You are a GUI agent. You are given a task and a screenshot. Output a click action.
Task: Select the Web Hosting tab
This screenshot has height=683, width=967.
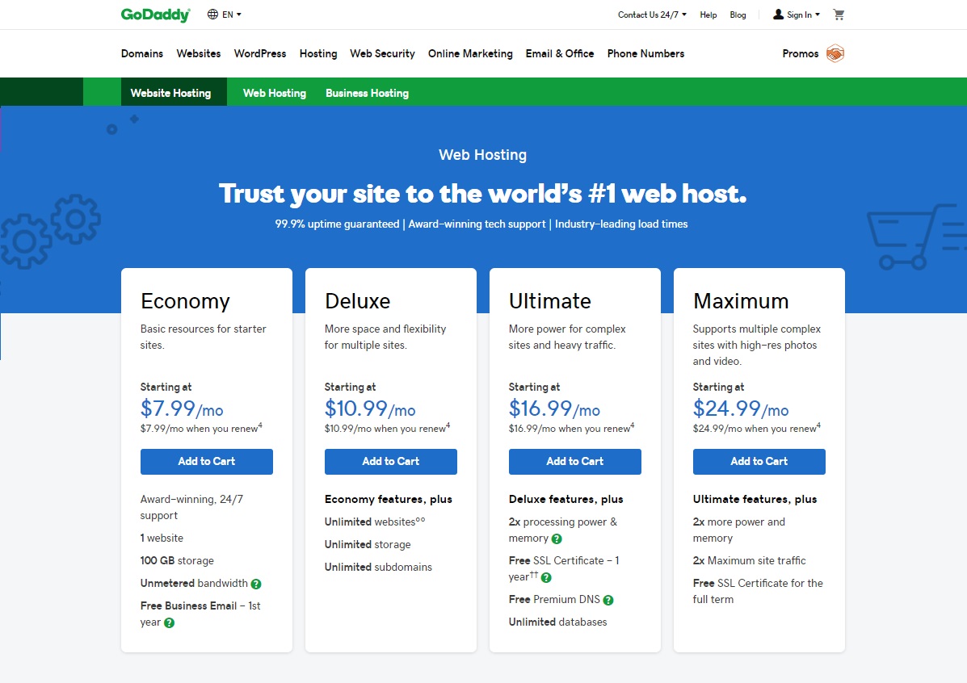[x=275, y=93]
